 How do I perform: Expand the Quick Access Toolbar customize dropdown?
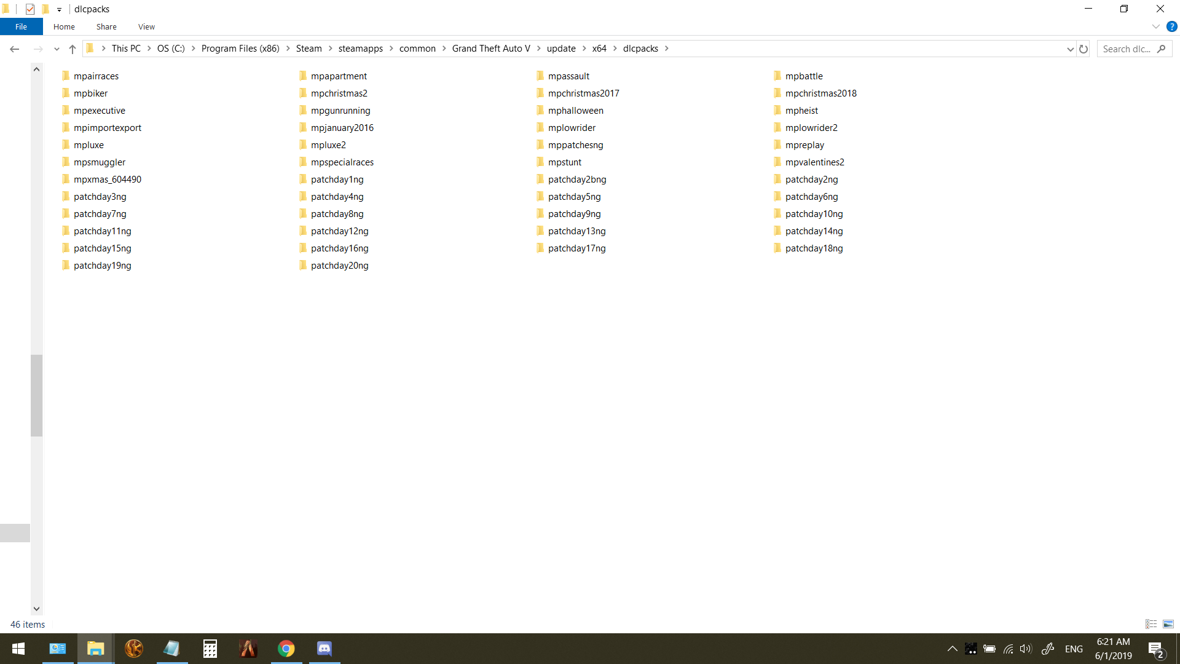[x=59, y=9]
